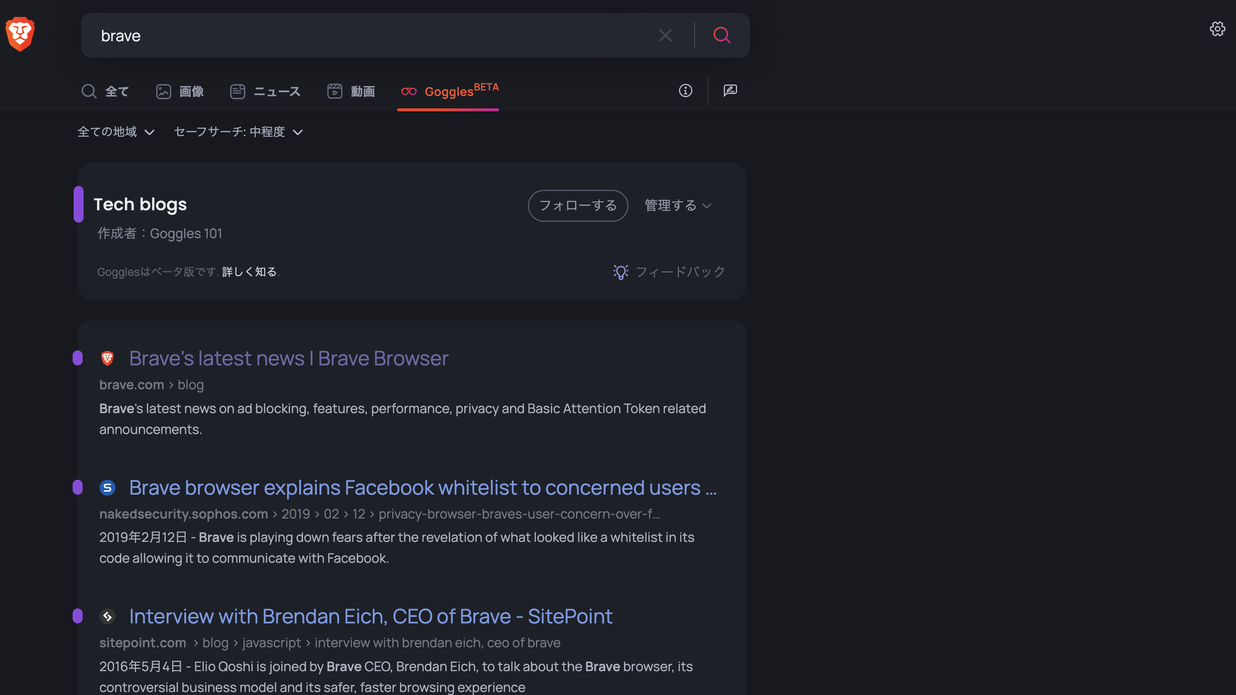Click the Tech blogs heading
This screenshot has height=695, width=1236.
click(140, 204)
